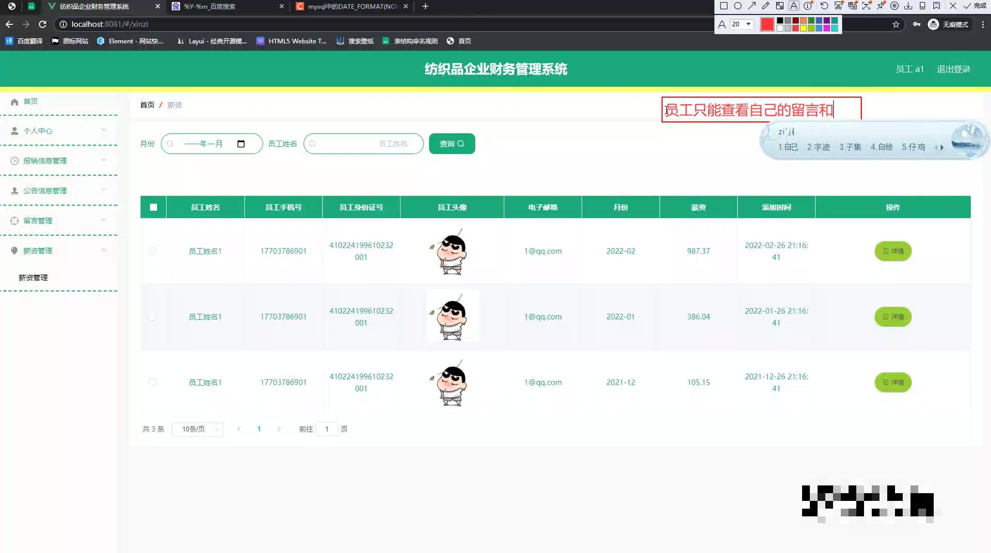
Task: Select the arrow drawing tool
Action: 752,6
